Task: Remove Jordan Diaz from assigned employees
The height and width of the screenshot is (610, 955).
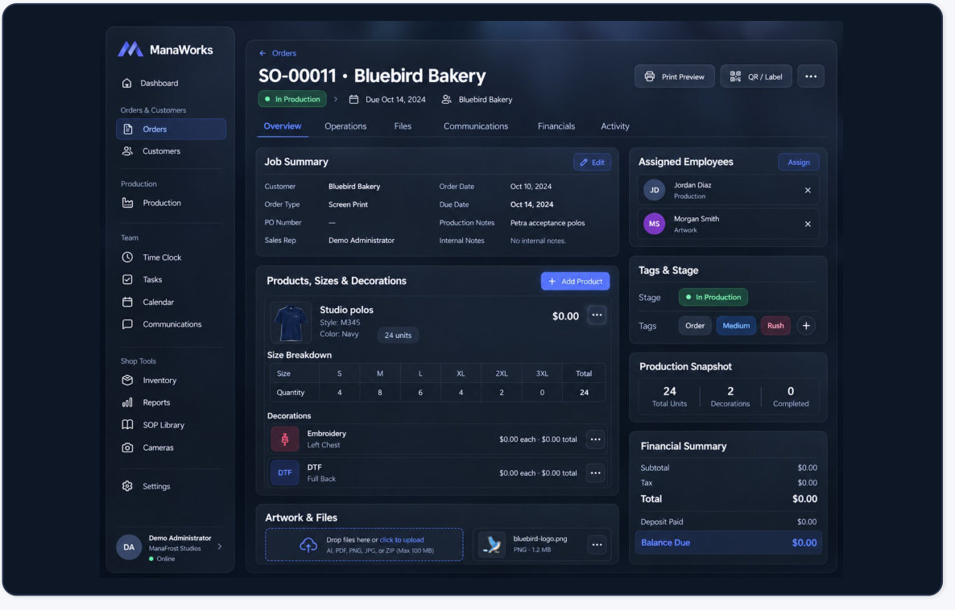Action: (x=808, y=191)
